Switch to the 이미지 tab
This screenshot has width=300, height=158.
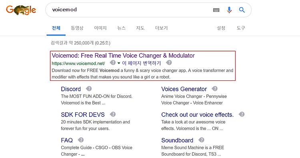pos(100,28)
